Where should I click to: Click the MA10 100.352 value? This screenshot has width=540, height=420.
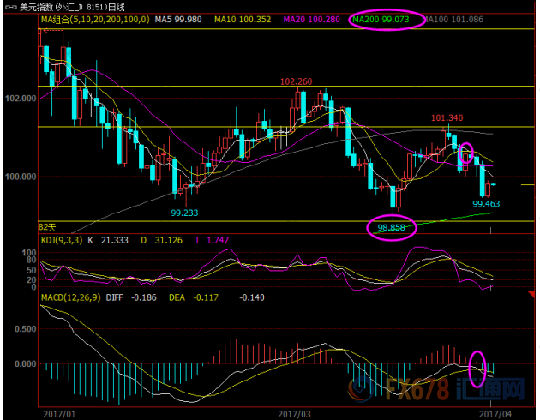click(x=243, y=19)
